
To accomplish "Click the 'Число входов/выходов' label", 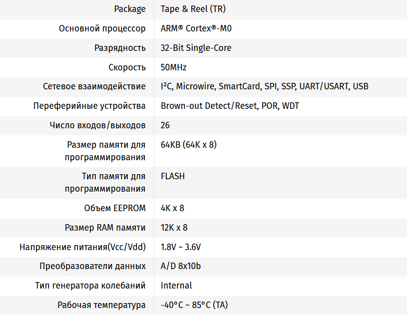I will 98,125.
